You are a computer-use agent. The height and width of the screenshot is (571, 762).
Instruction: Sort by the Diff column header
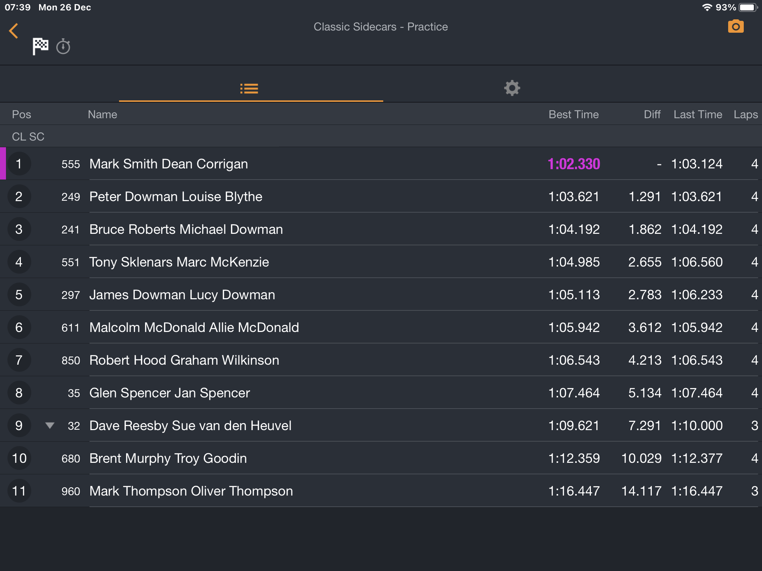pos(652,114)
